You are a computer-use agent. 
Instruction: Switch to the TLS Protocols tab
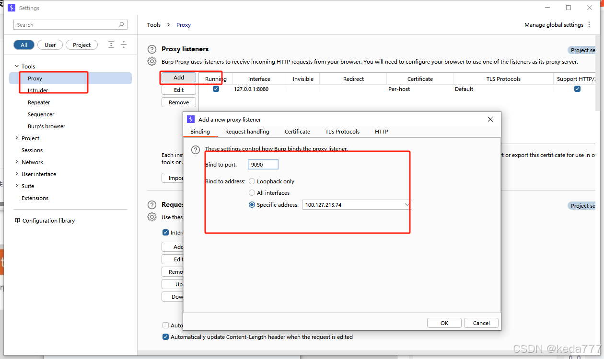342,132
